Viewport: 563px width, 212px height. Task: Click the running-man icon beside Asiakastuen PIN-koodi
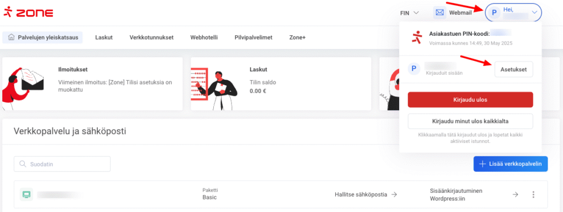pyautogui.click(x=417, y=37)
